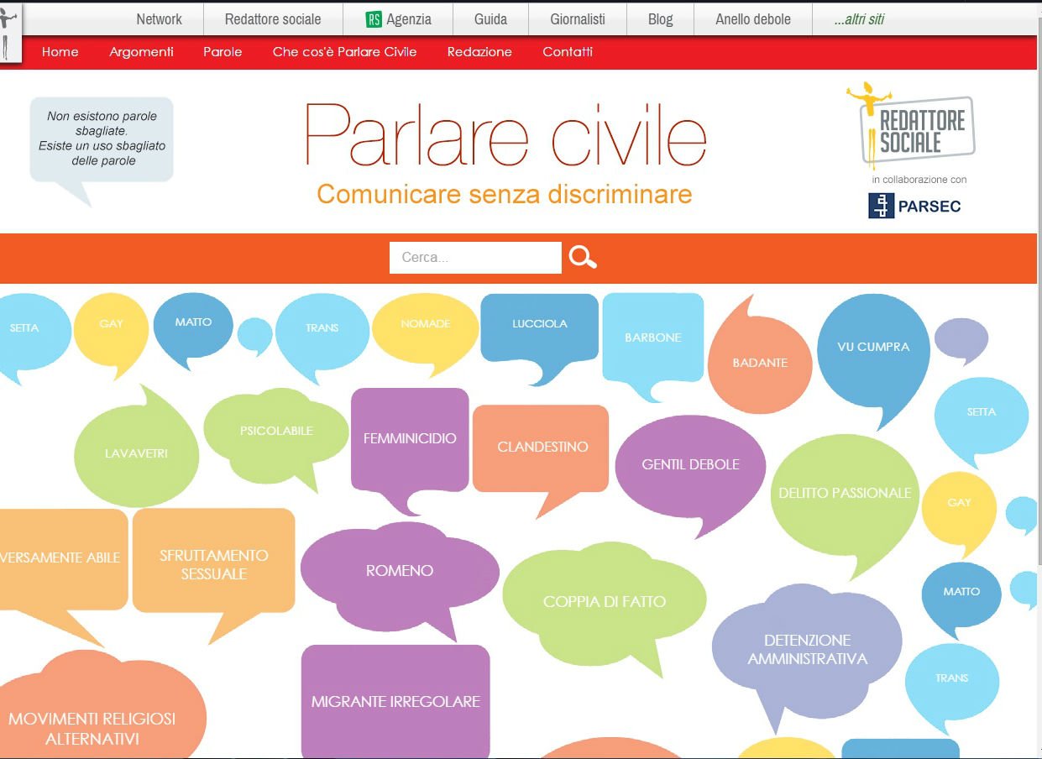Screen dimensions: 1042x759
Task: Open the DELITTO PASSIONALE word bubble
Action: click(x=845, y=500)
